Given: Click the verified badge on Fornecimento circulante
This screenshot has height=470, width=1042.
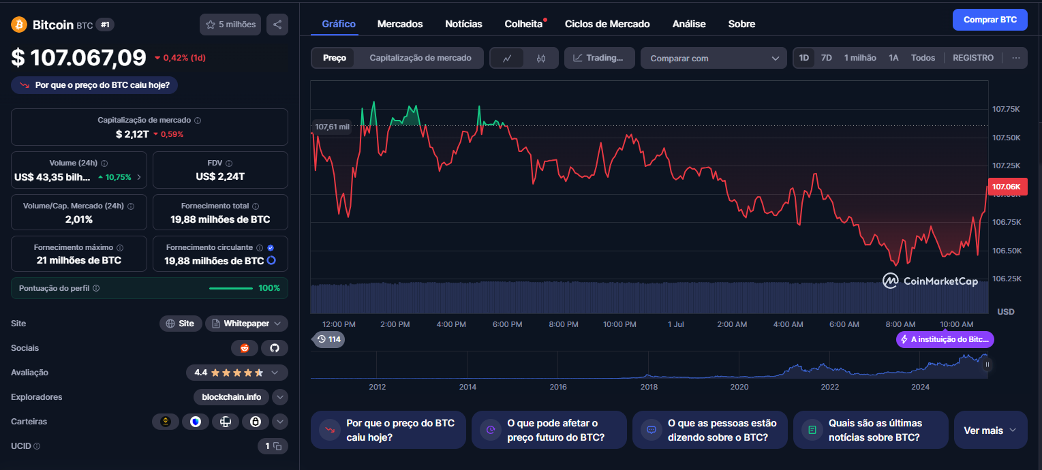Looking at the screenshot, I should [271, 248].
